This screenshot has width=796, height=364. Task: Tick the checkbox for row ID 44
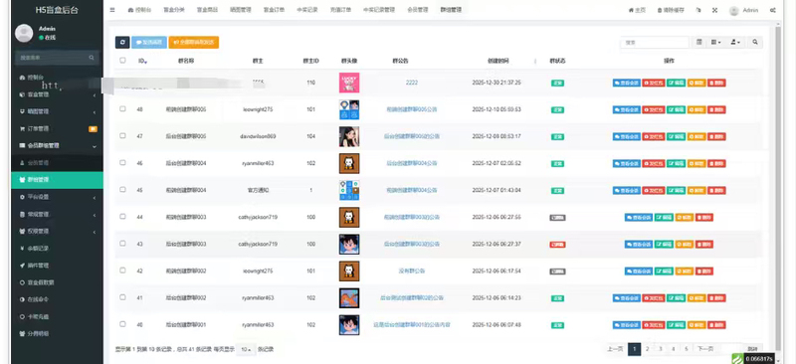coord(122,216)
